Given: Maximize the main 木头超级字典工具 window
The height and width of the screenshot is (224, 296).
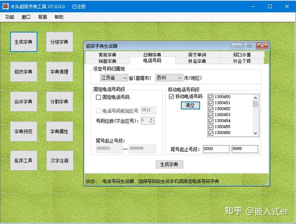Looking at the screenshot, I should pos(270,7).
